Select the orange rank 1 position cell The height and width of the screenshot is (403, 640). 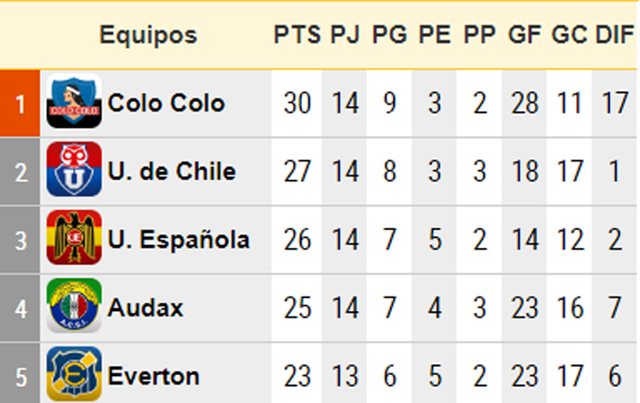20,104
